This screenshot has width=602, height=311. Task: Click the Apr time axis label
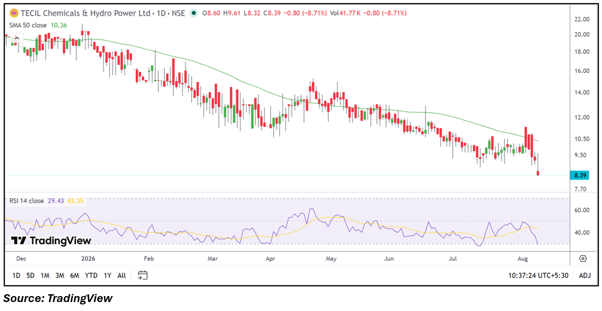(x=271, y=258)
